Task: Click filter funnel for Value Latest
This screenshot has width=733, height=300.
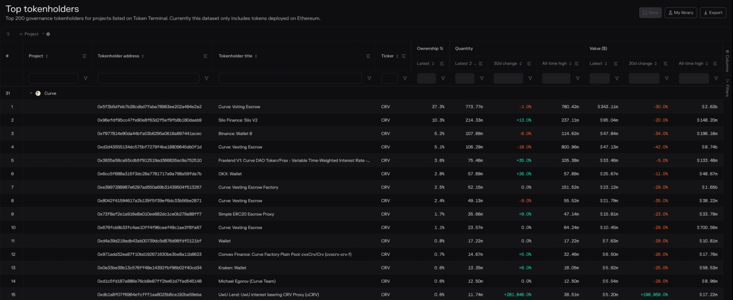Action: pos(616,78)
